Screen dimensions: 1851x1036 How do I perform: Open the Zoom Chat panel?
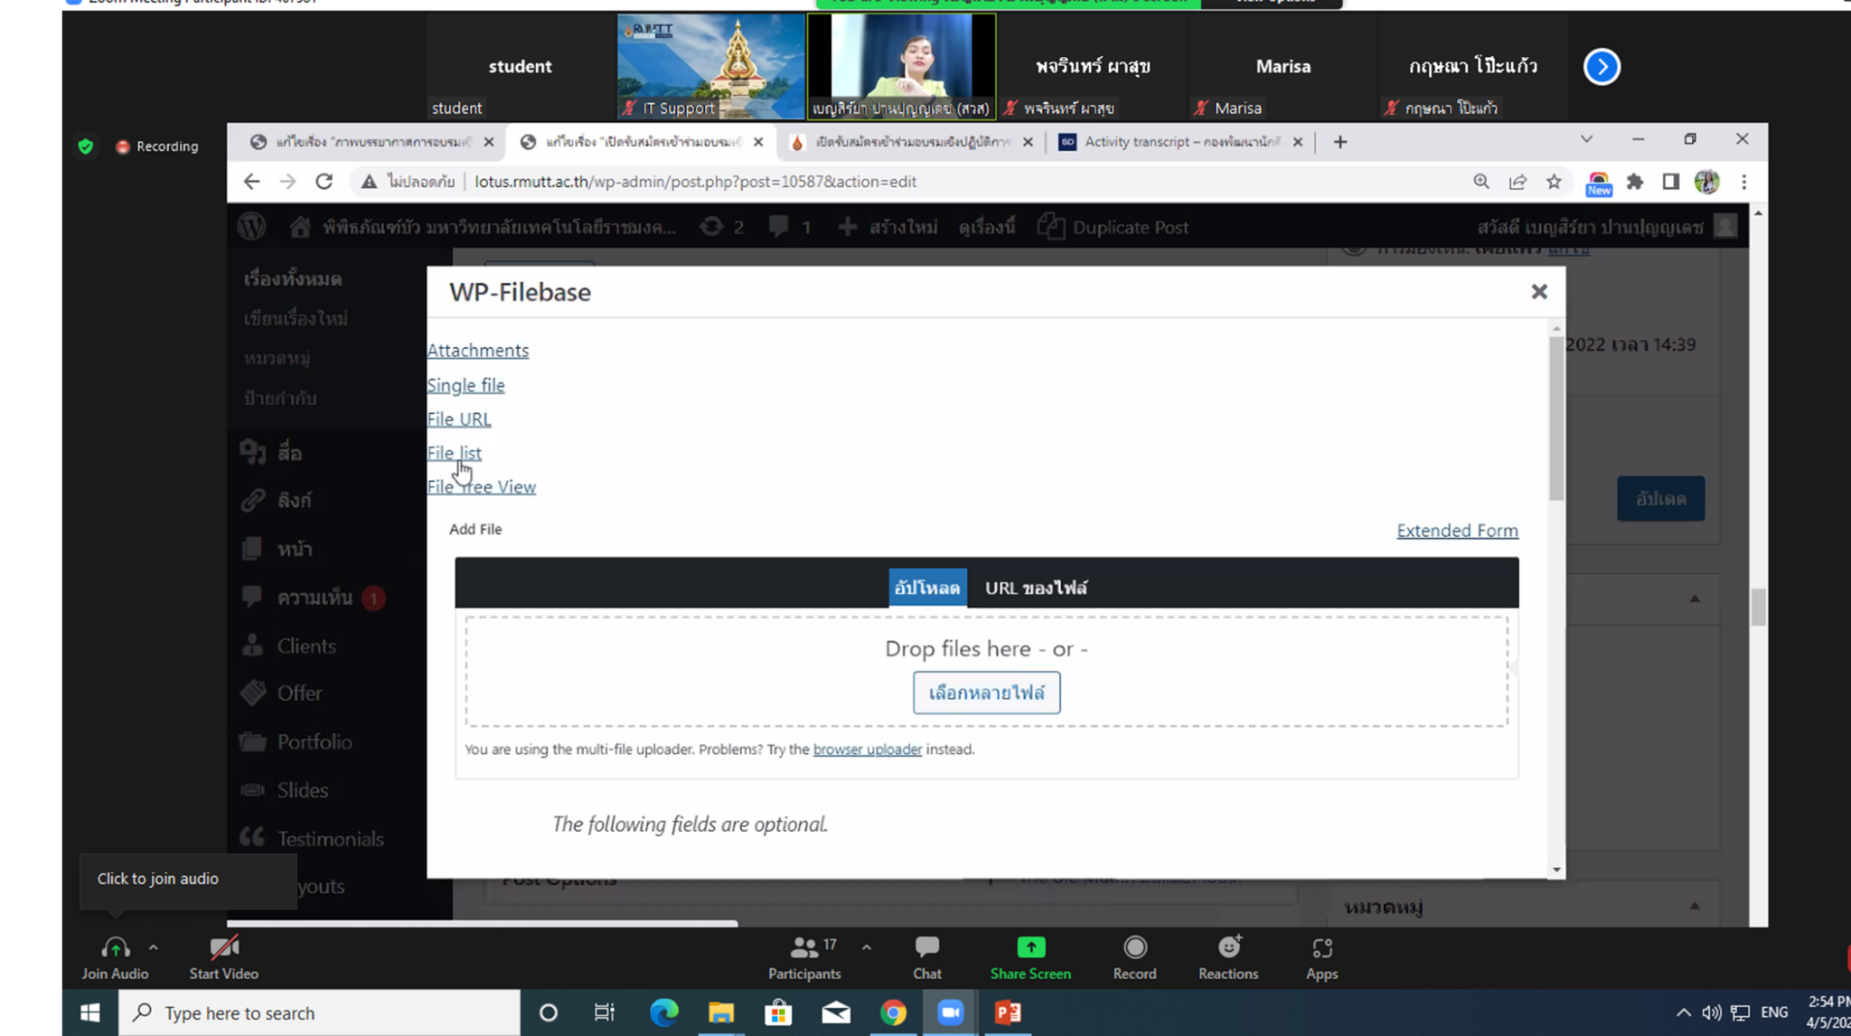tap(926, 958)
